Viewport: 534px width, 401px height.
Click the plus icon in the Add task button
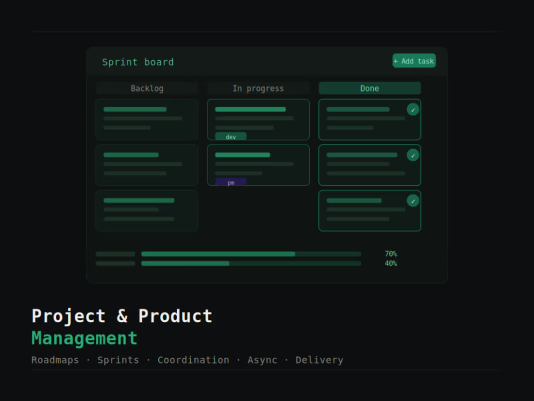(x=396, y=60)
